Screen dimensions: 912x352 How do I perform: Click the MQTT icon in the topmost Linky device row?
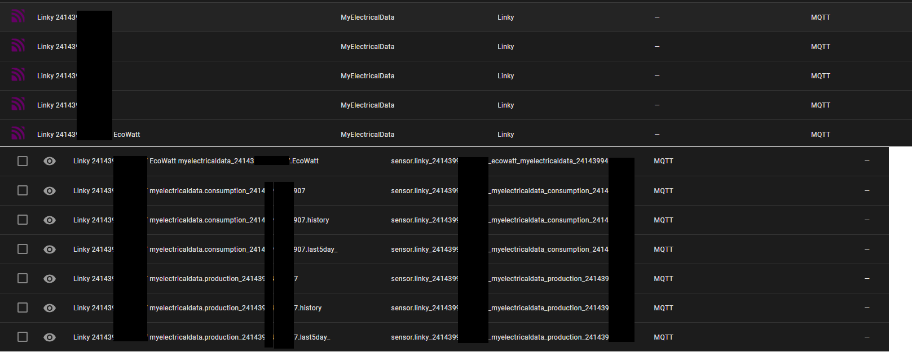[x=18, y=17]
